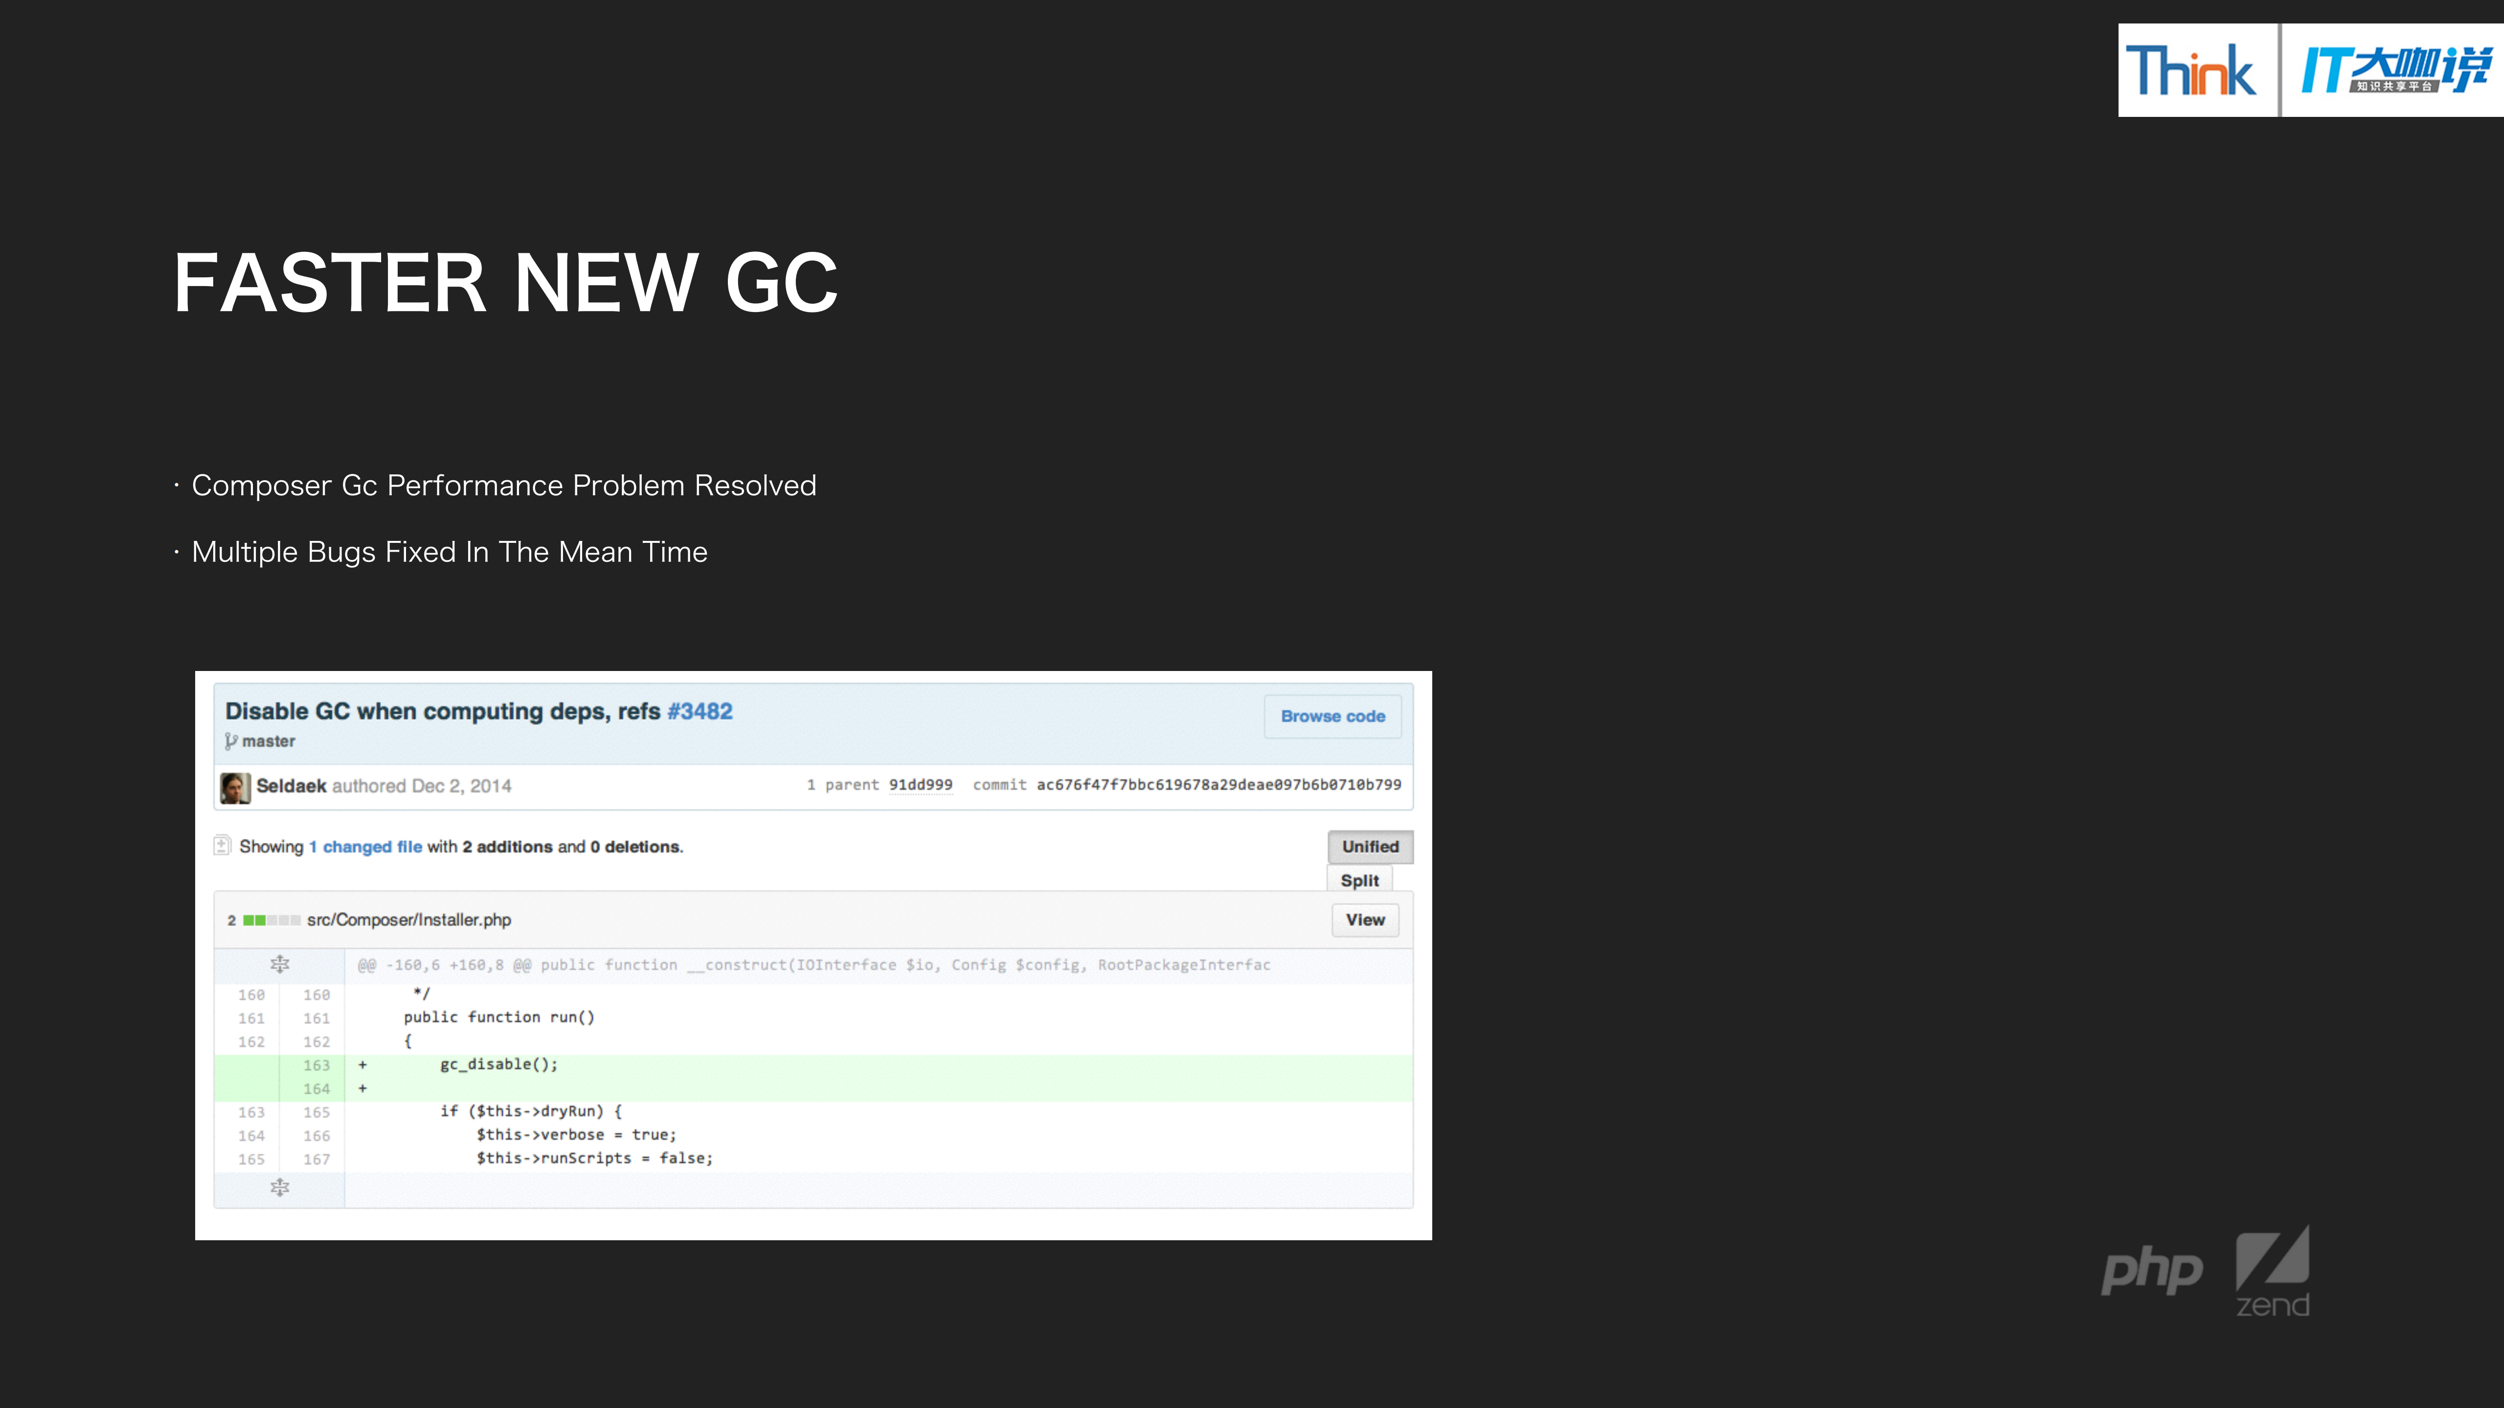
Task: Expand diff context below line 167
Action: point(280,1188)
